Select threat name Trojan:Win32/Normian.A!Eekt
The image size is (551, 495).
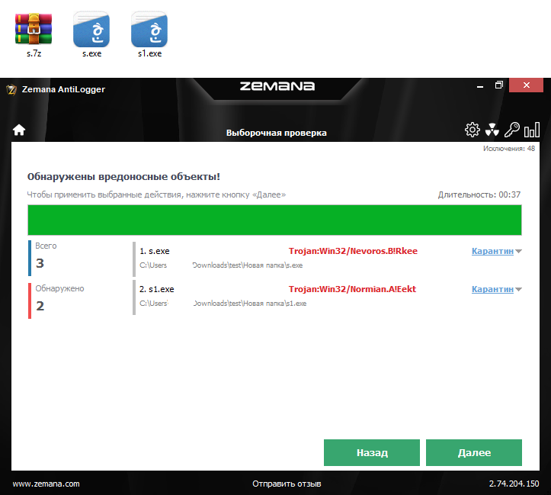[x=352, y=289]
